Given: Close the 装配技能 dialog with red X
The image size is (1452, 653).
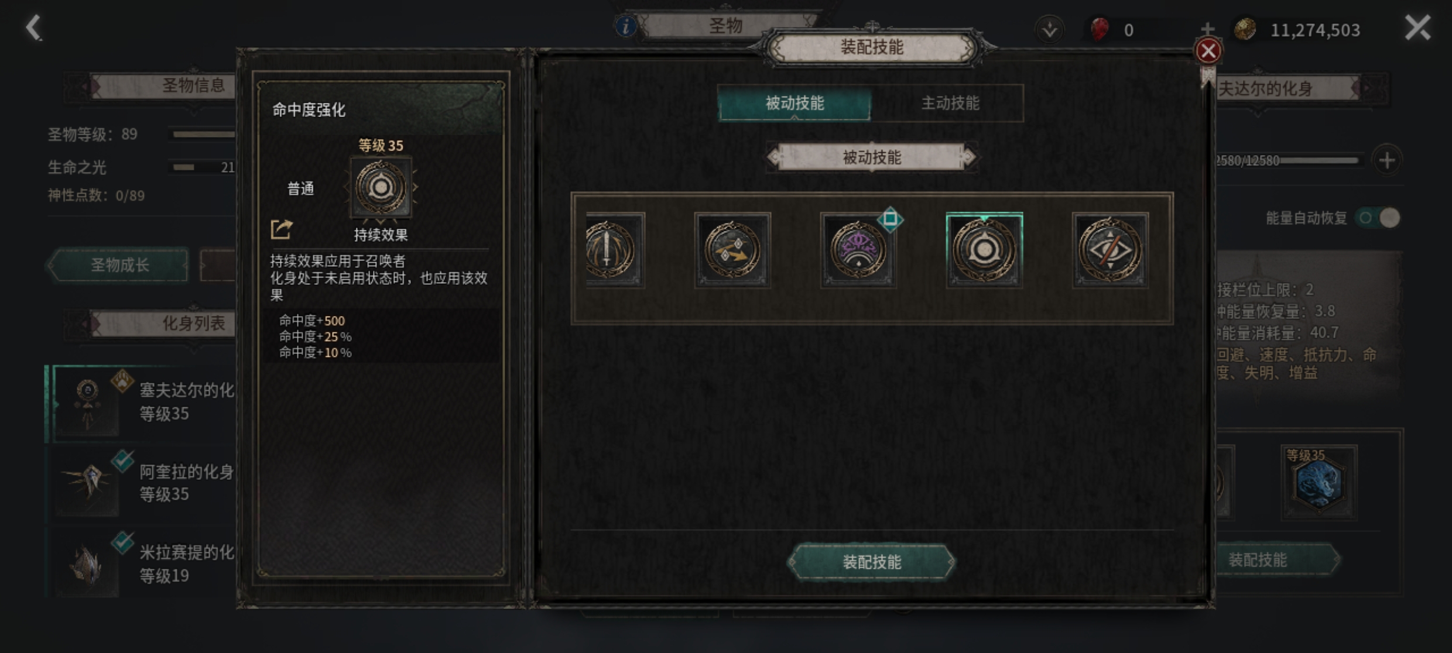Looking at the screenshot, I should (x=1208, y=51).
